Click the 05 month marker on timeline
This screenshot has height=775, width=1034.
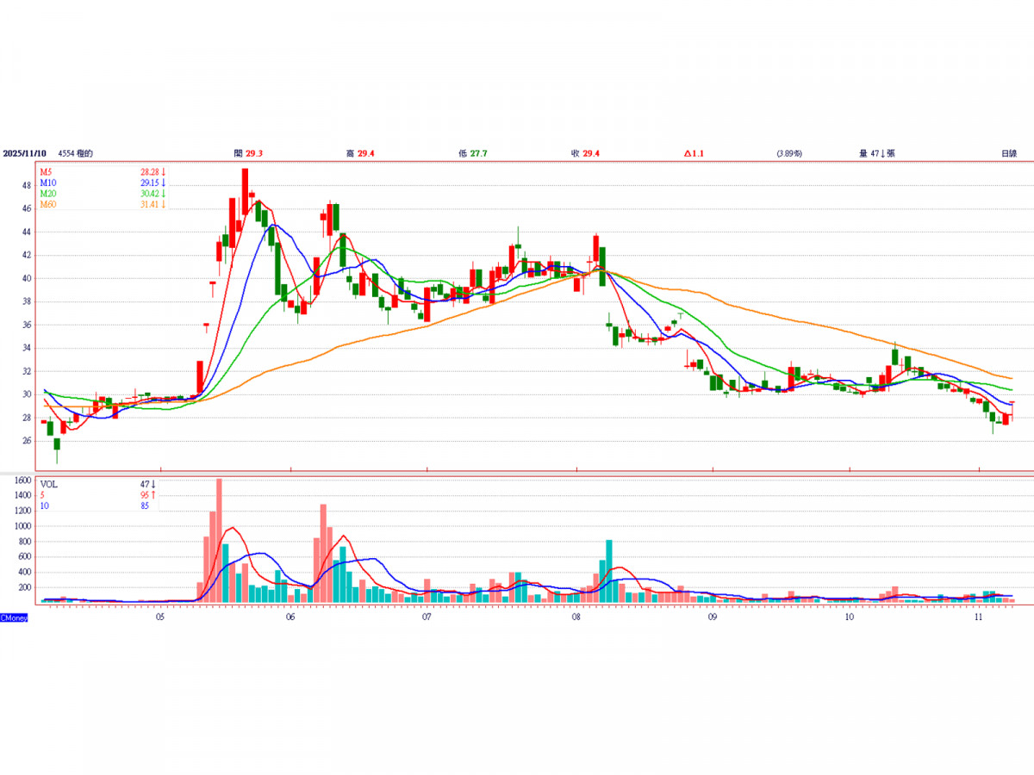point(160,617)
